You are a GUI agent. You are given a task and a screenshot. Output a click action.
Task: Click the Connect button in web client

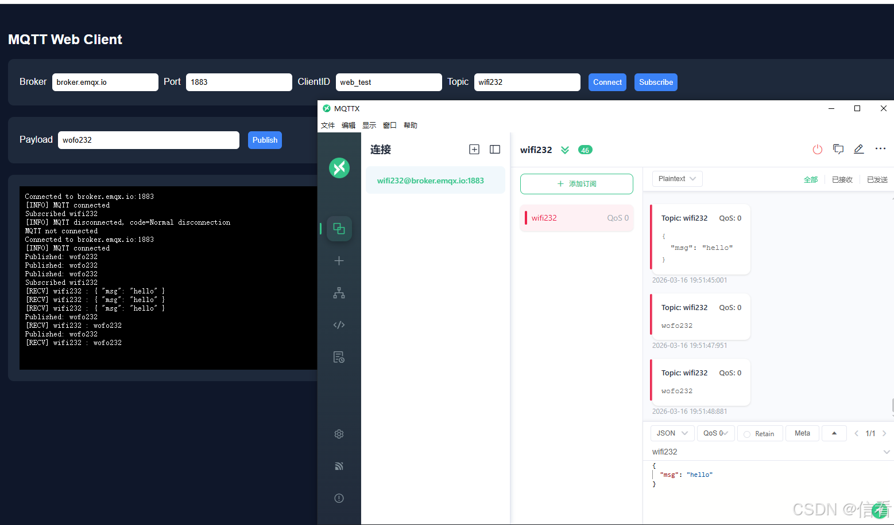[607, 82]
